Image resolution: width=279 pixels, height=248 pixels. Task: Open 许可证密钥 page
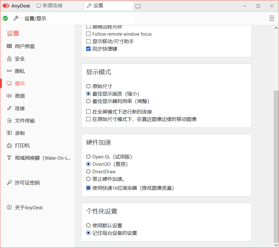point(27,183)
